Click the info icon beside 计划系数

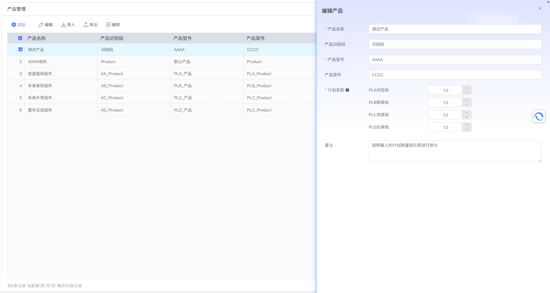(x=347, y=90)
